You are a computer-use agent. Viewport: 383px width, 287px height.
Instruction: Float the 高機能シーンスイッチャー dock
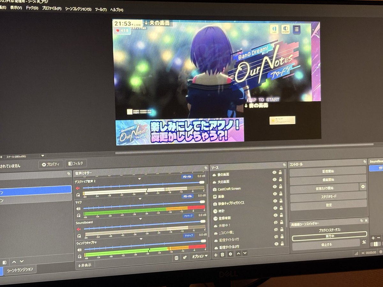(x=362, y=221)
